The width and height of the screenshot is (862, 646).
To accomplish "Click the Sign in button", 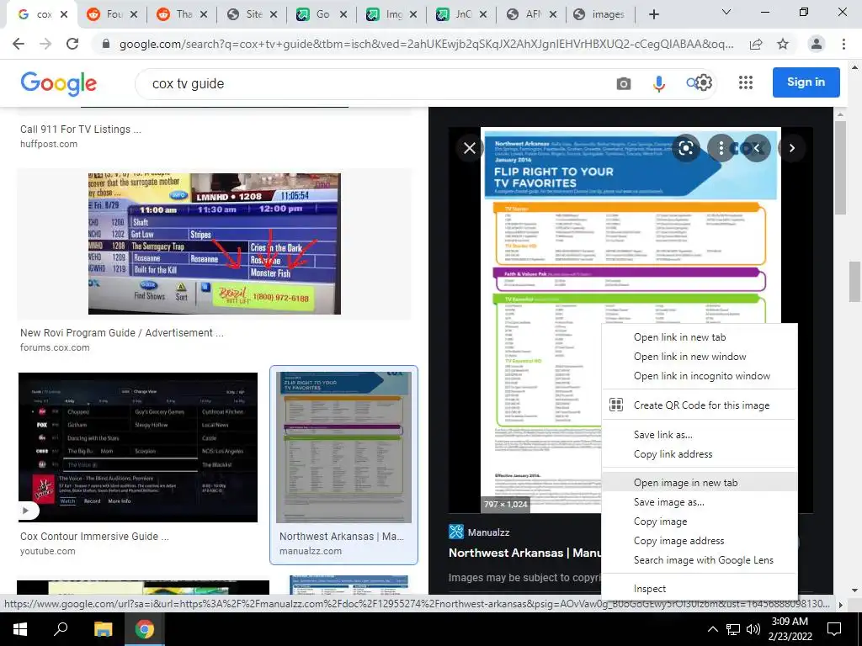I will pyautogui.click(x=806, y=82).
